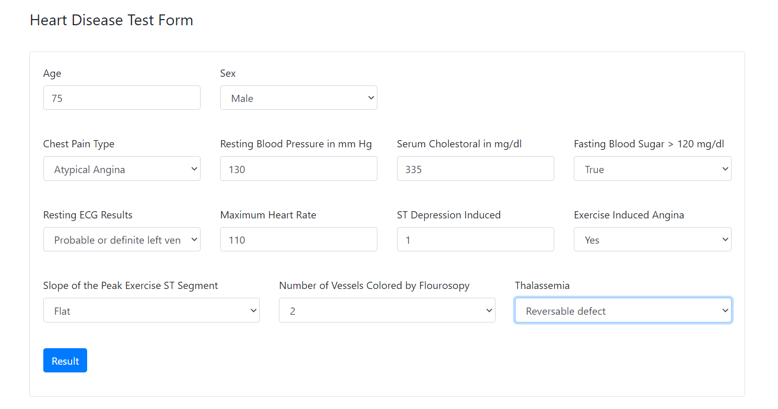Click the 'Exercise Induced Angina' label
778x409 pixels.
click(x=629, y=215)
